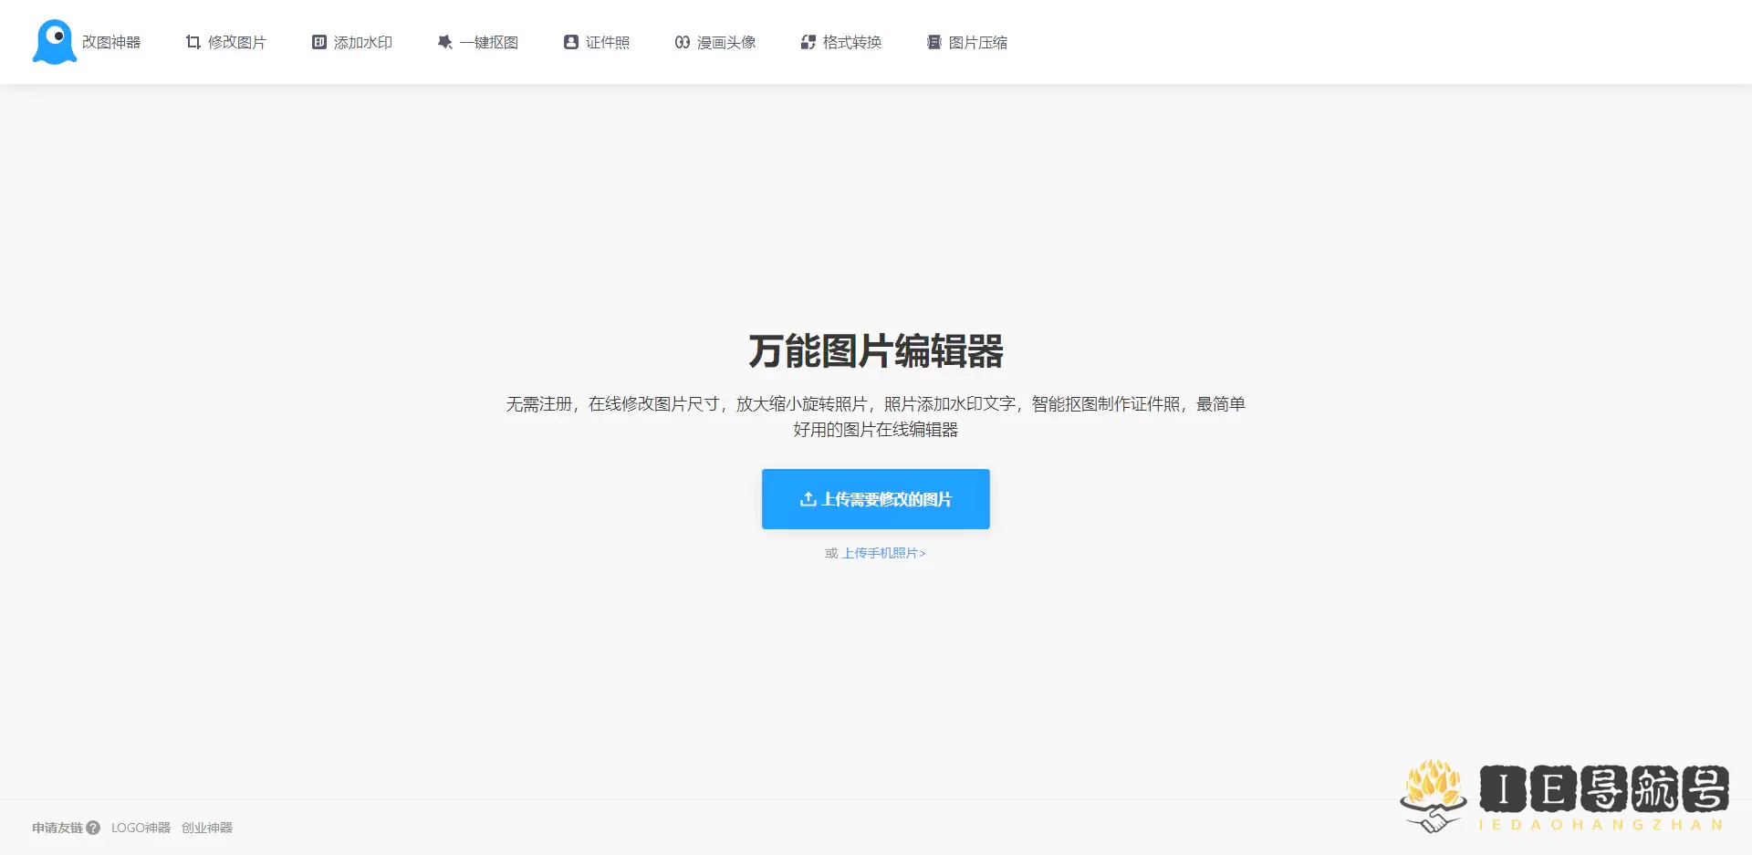This screenshot has height=855, width=1752.
Task: Click the 漫画头像 cartoon avatar icon
Action: (x=682, y=42)
